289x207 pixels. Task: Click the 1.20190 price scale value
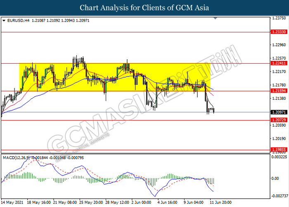(x=279, y=139)
